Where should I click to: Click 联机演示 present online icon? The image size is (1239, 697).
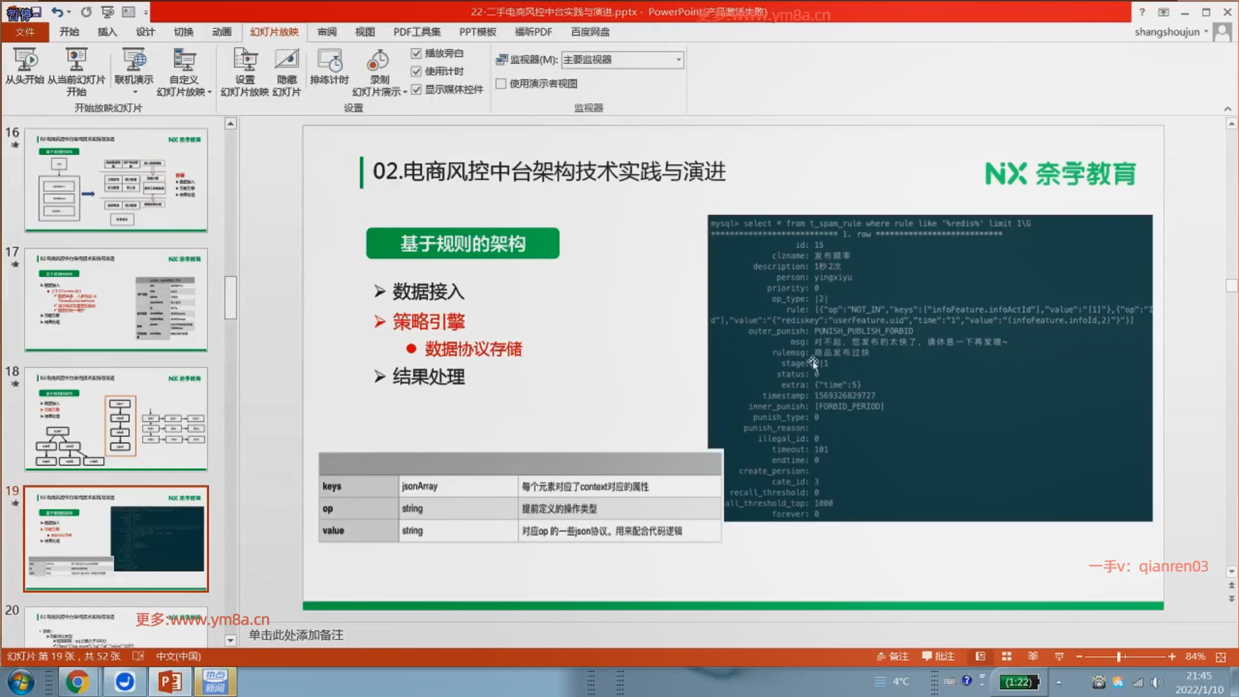(x=134, y=61)
